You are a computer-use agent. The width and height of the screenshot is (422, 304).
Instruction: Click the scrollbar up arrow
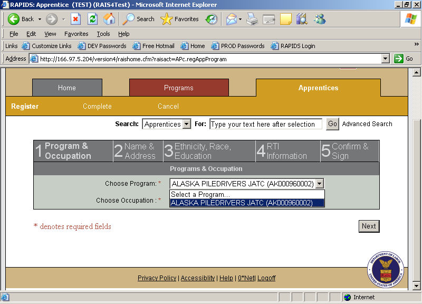pos(416,72)
